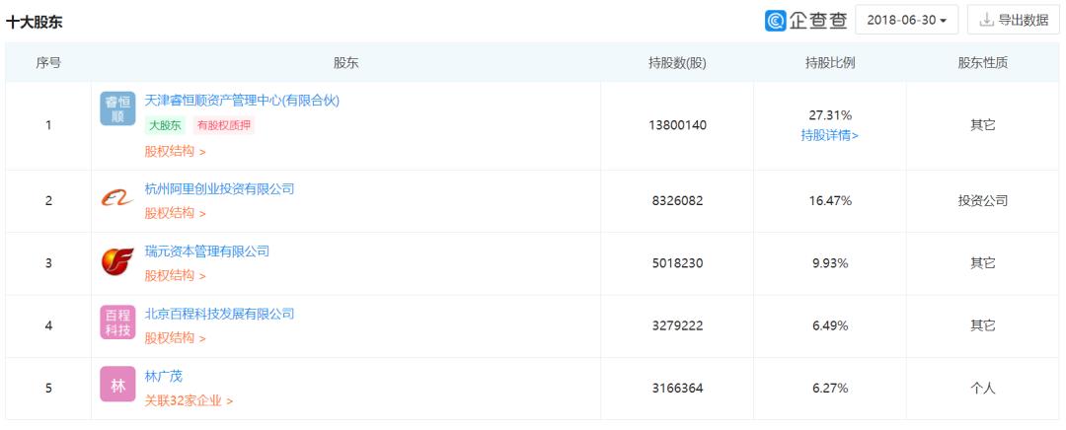Open 天津睿恒顺资产管理中心 company link

[x=242, y=100]
